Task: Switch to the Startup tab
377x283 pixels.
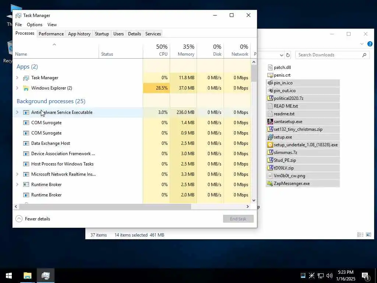Action: click(102, 34)
